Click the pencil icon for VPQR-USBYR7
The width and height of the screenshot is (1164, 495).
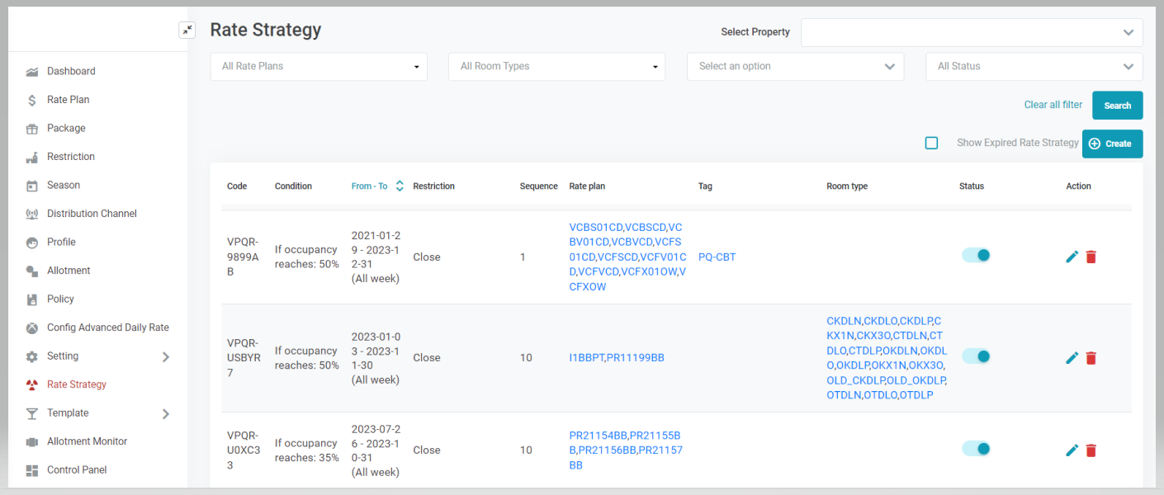(x=1072, y=357)
